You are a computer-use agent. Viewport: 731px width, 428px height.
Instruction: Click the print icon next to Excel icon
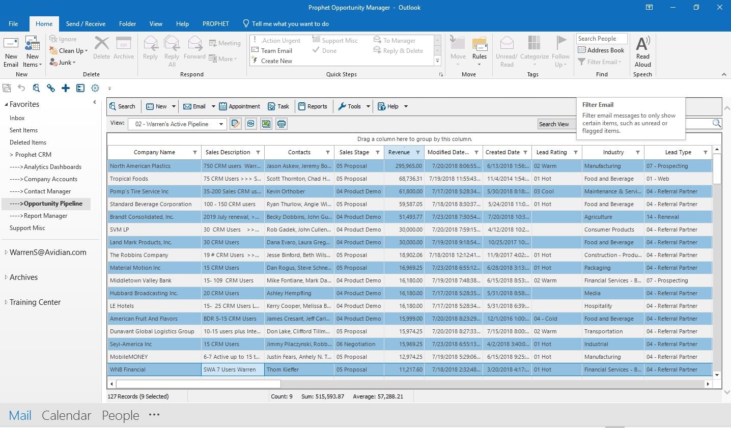click(x=282, y=124)
